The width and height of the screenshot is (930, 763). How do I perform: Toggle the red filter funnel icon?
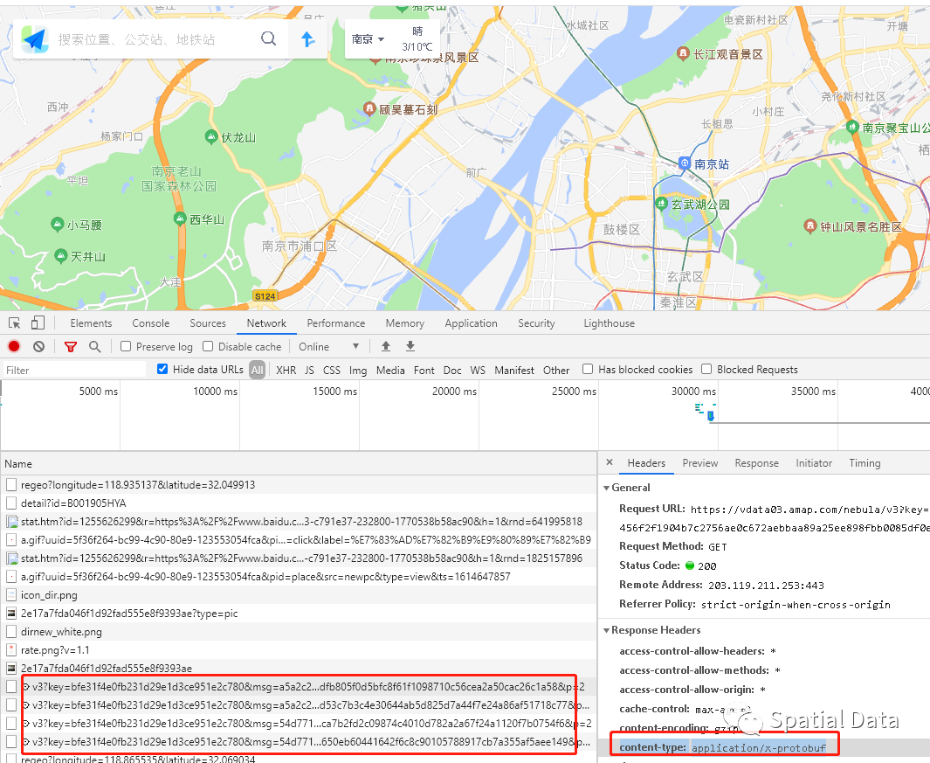pos(71,347)
